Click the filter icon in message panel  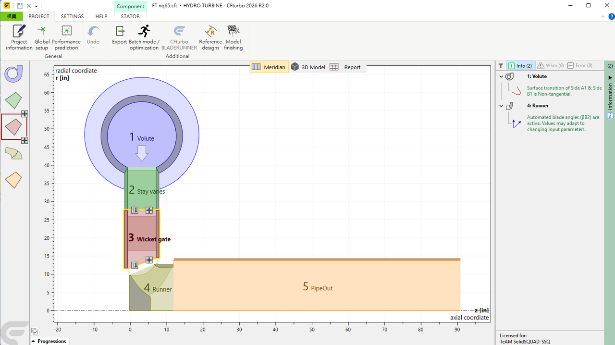(501, 65)
